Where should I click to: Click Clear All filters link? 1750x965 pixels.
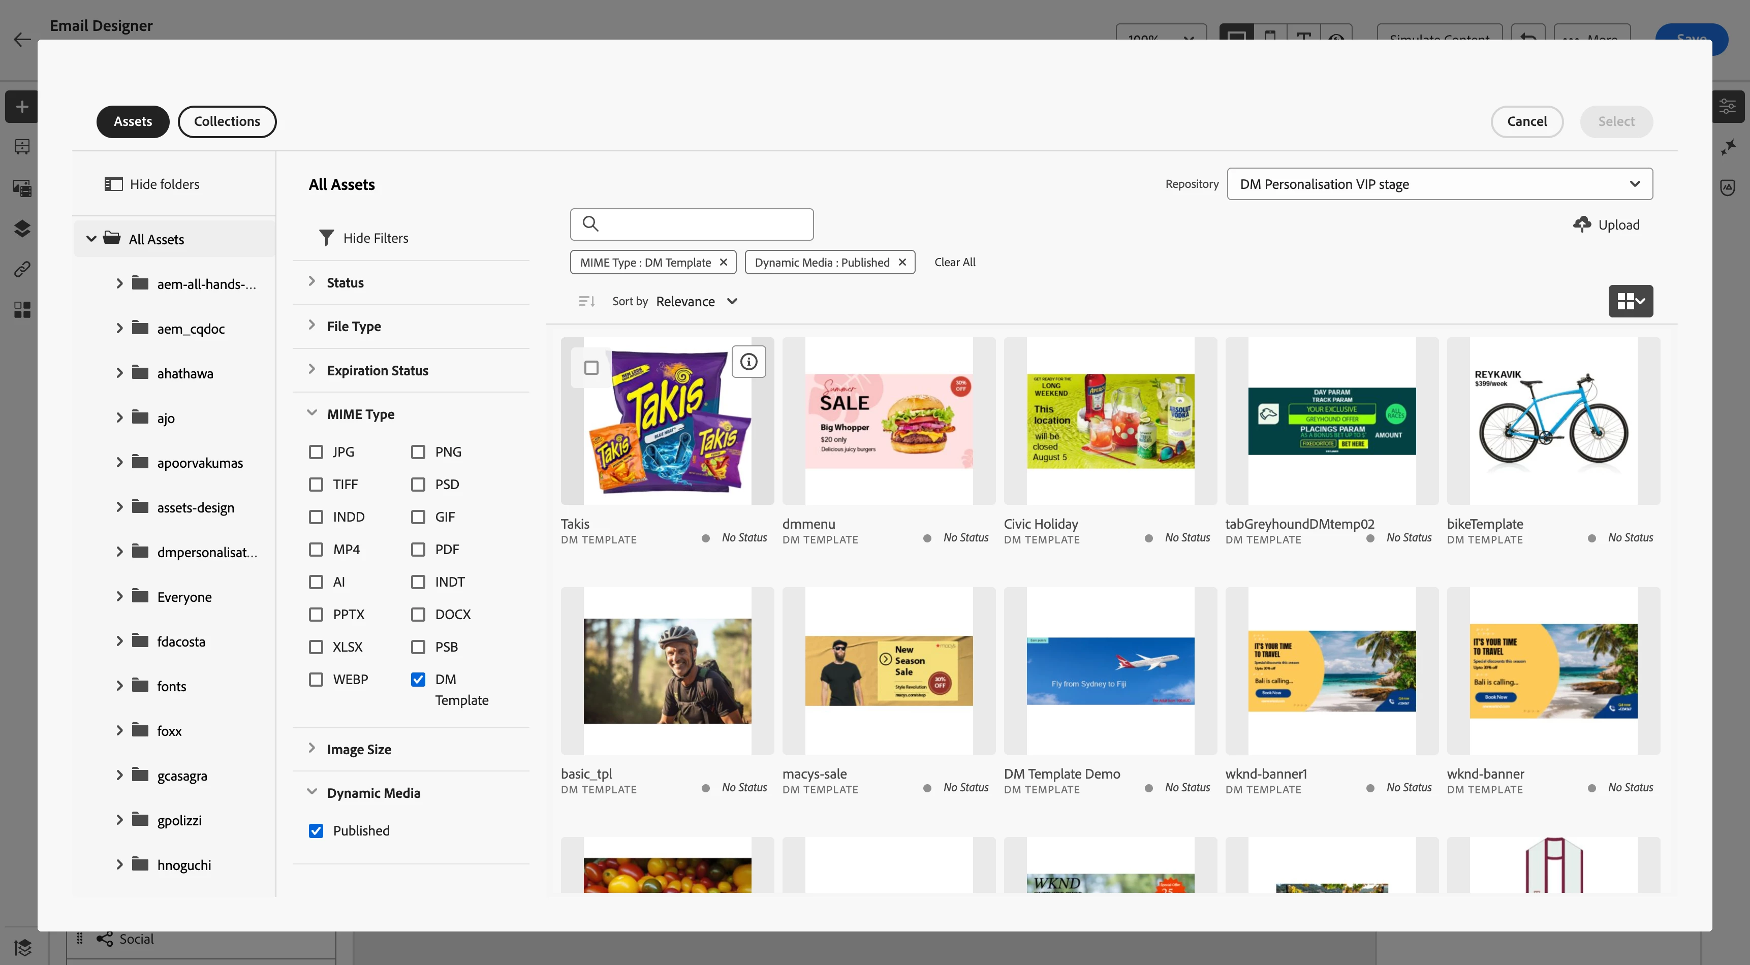954,262
